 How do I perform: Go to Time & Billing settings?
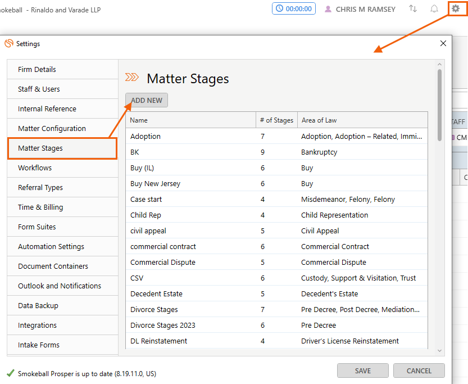[x=63, y=207]
